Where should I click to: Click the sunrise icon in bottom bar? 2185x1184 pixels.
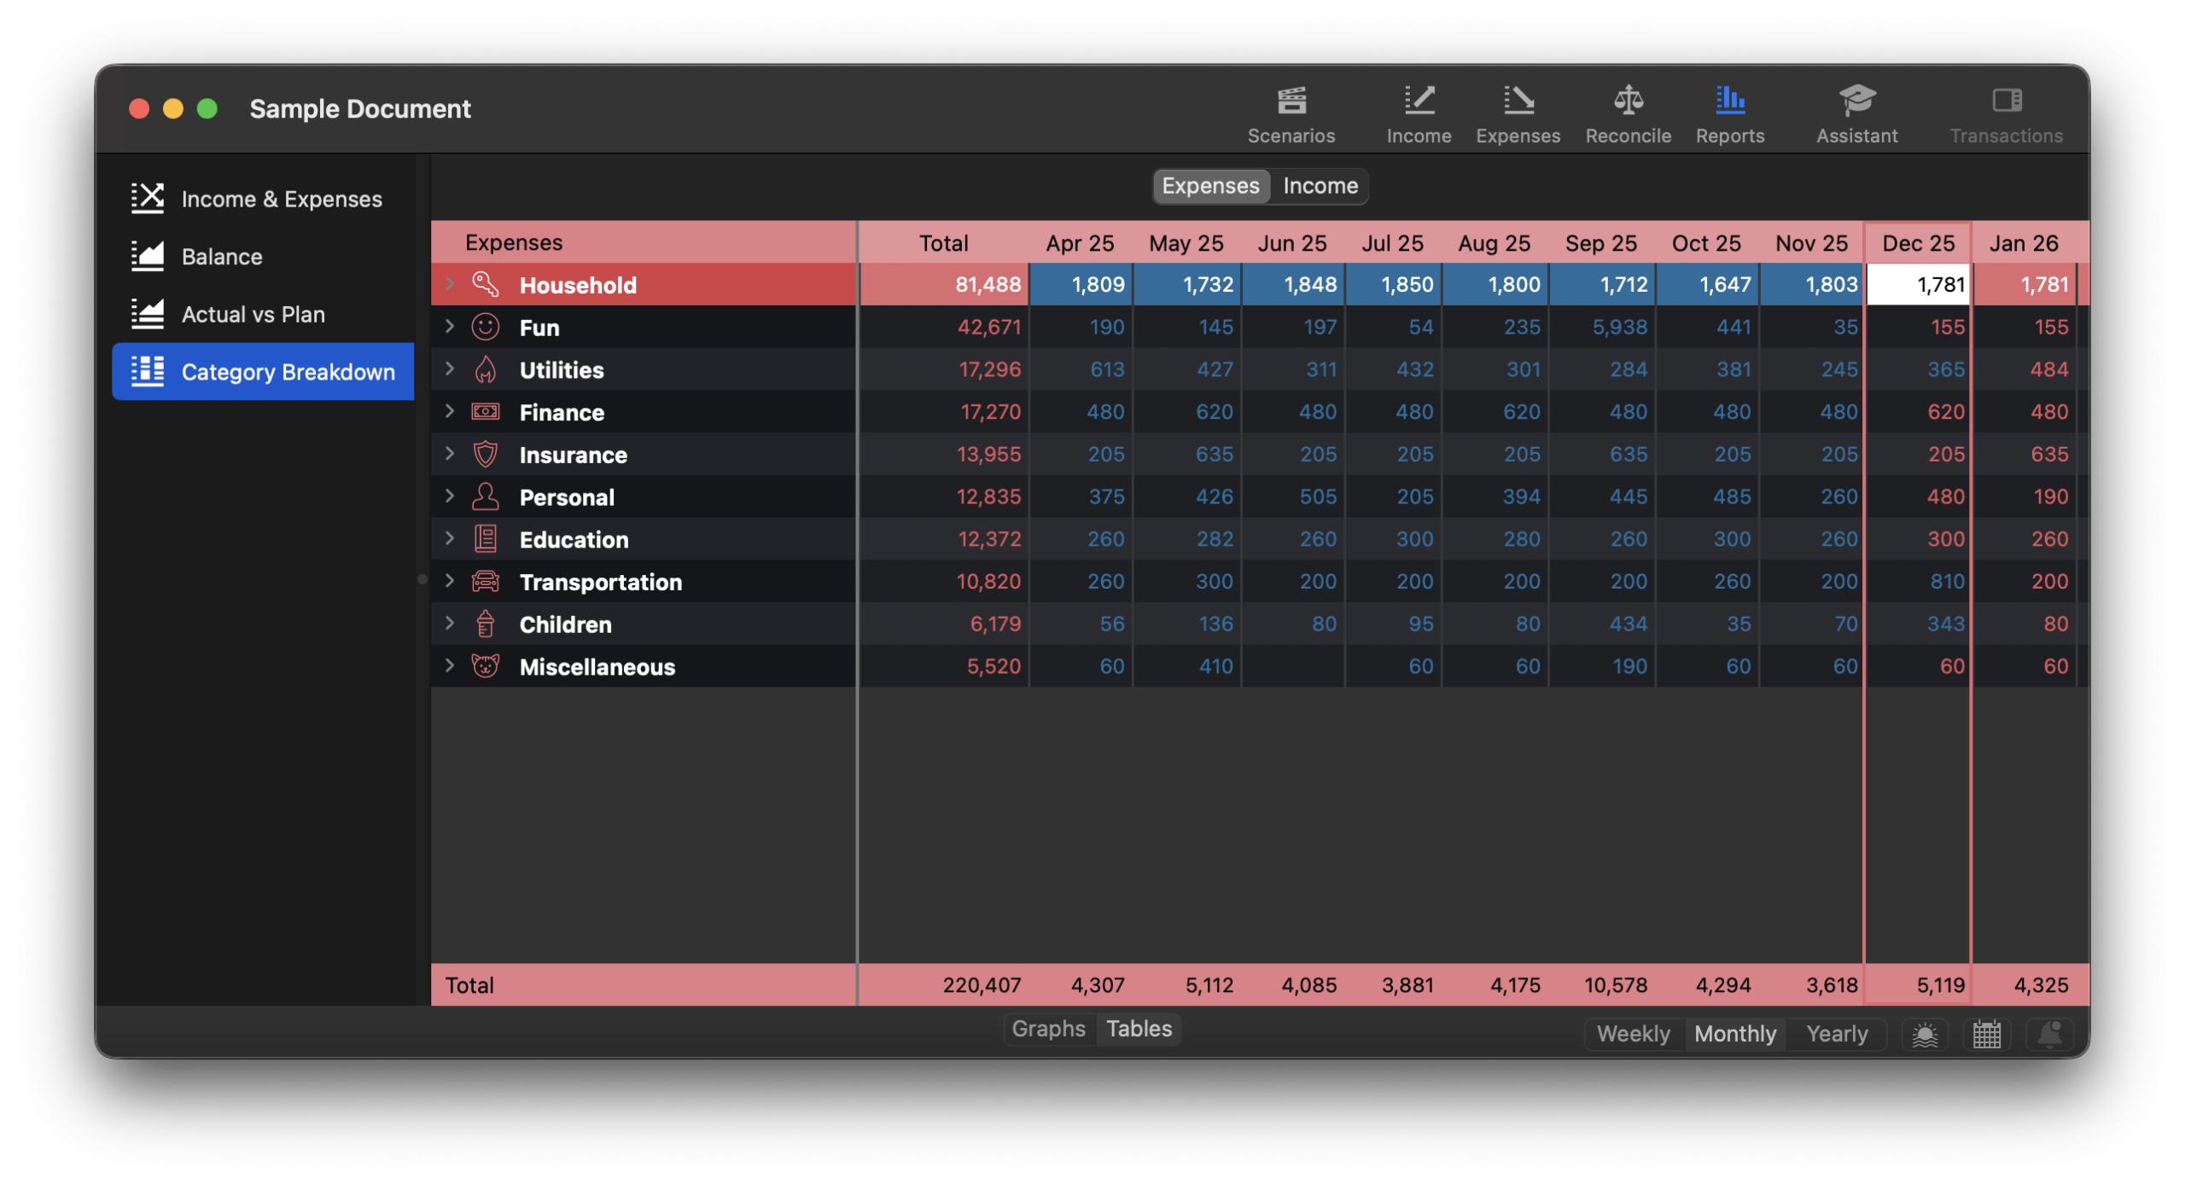pos(1924,1034)
